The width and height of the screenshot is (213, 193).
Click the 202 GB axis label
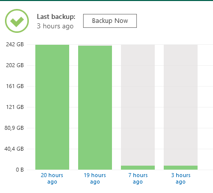coord(15,65)
